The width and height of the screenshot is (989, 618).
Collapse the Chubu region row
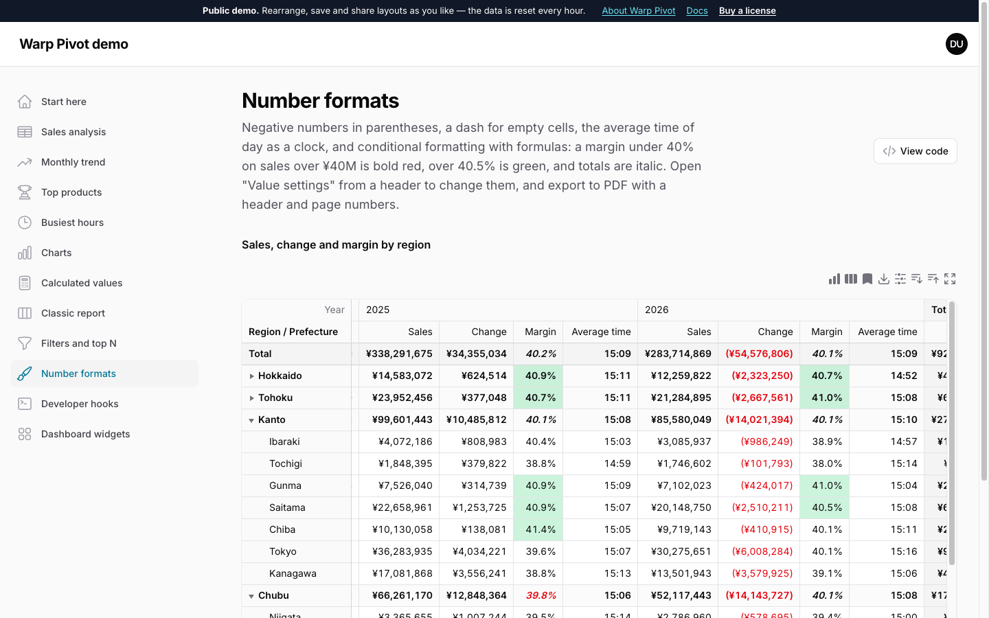tap(251, 596)
